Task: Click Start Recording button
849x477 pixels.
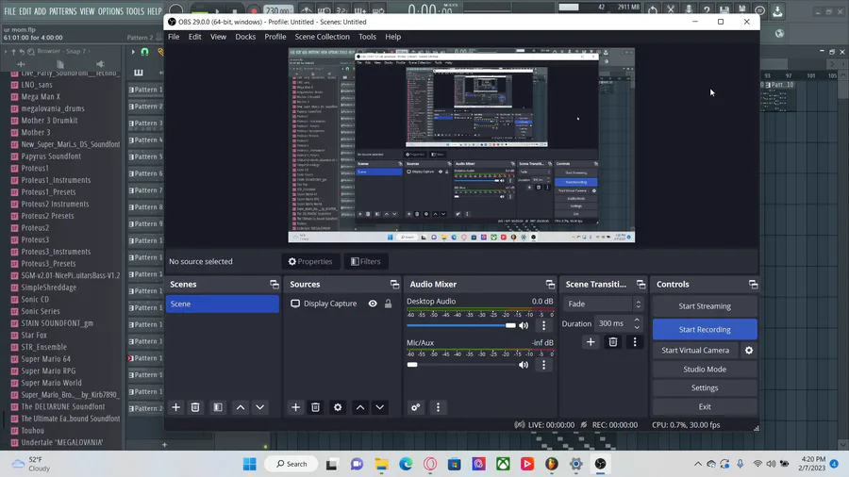Action: pyautogui.click(x=705, y=329)
